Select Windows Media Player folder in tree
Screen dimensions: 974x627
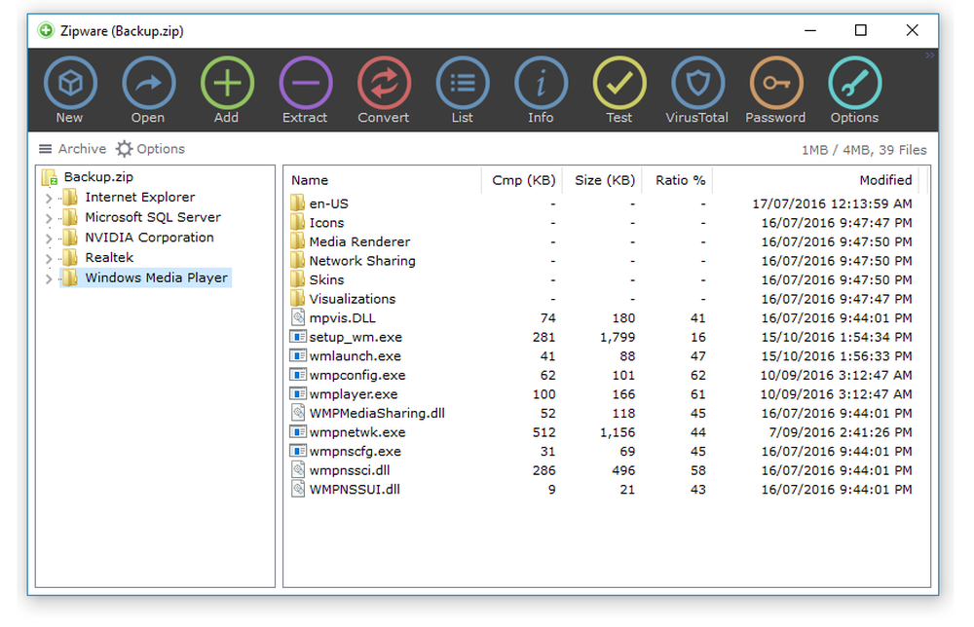coord(145,277)
